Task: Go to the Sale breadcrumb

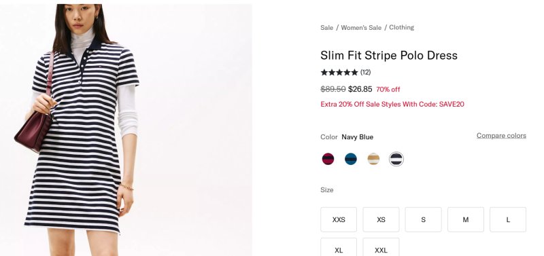Action: 327,27
